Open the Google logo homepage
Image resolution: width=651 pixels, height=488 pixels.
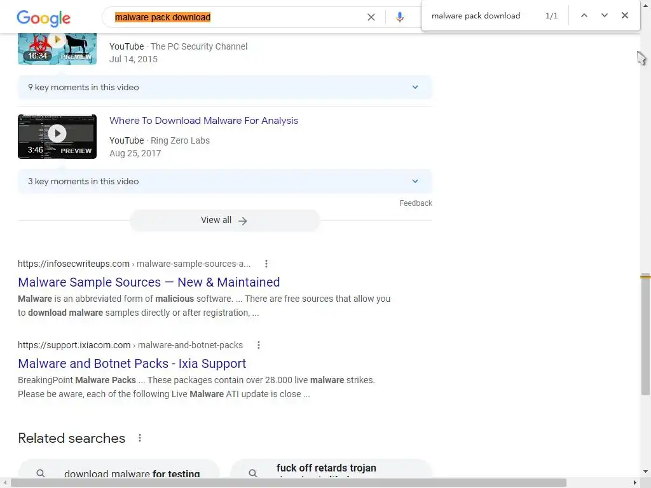click(44, 18)
